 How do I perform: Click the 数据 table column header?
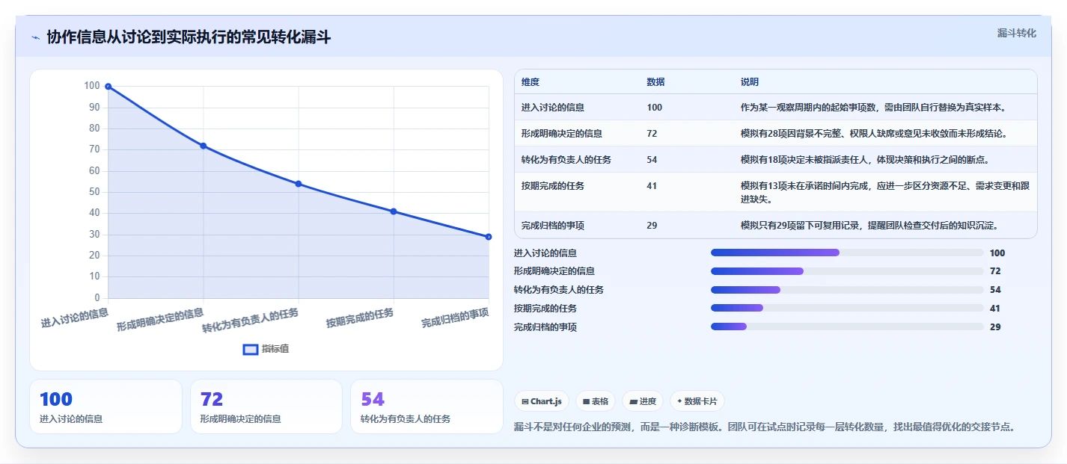(x=655, y=82)
